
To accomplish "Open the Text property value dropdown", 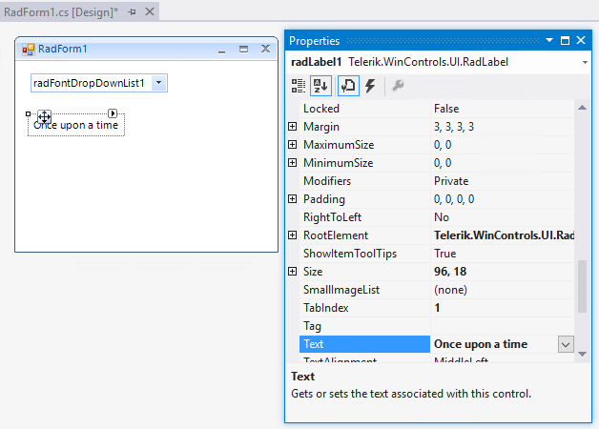I will point(566,344).
